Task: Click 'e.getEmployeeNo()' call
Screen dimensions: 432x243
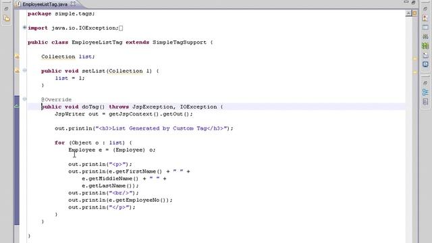Action: point(137,200)
